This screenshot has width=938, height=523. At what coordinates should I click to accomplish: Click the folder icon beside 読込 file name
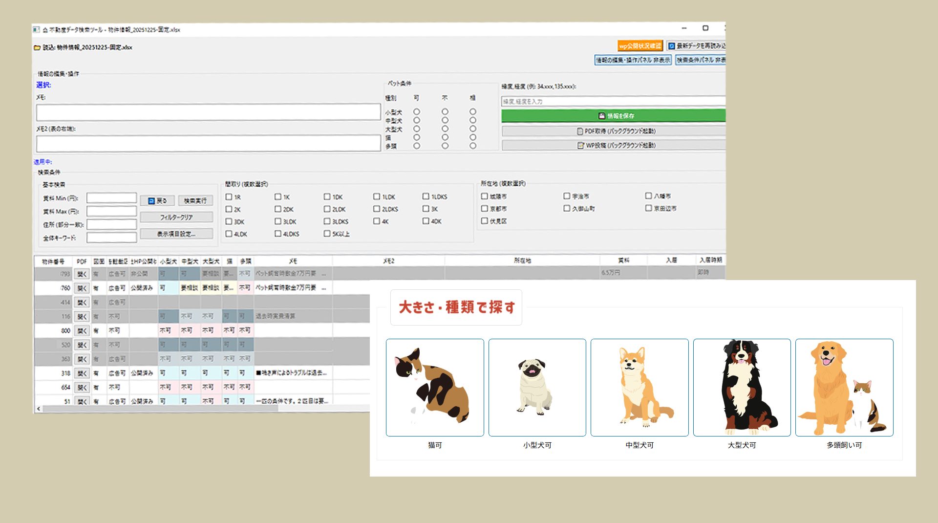click(37, 47)
